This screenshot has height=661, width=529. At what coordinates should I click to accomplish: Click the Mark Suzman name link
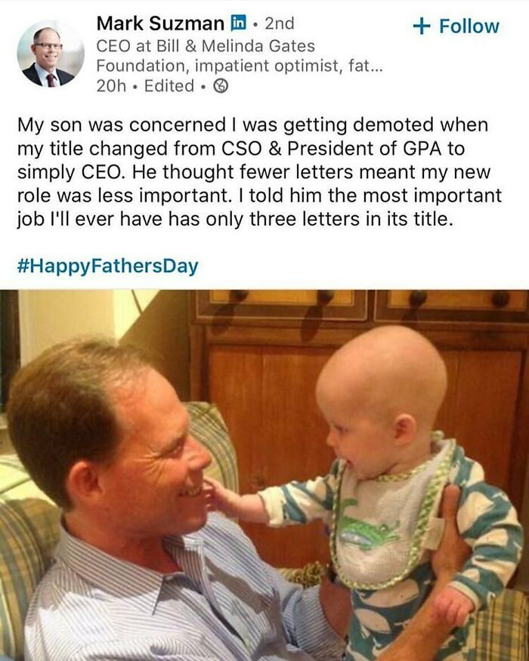[x=160, y=23]
